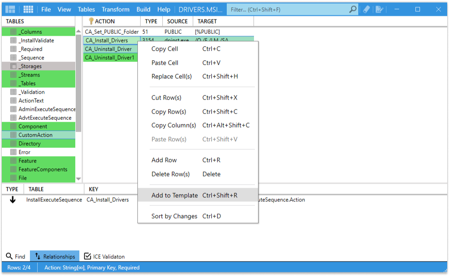Click the [%PUBLIC] target cell
Screen dimensions: 449x276
click(x=223, y=32)
